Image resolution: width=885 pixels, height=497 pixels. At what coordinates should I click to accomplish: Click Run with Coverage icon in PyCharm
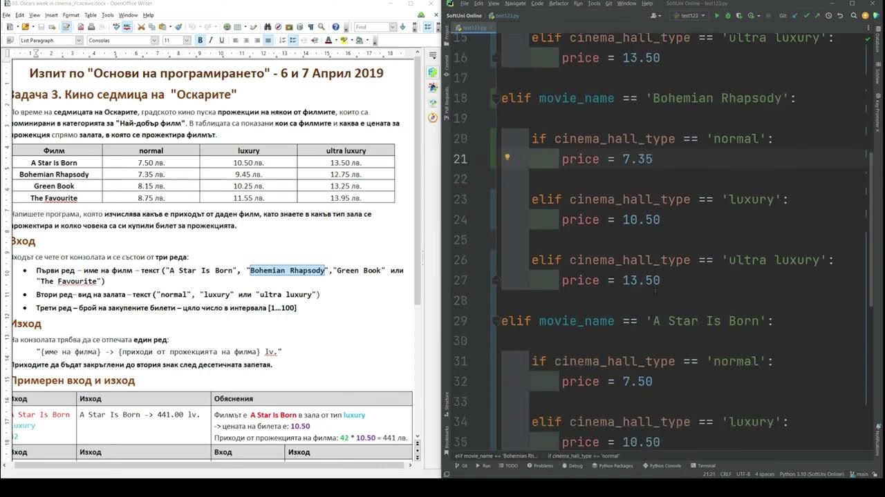point(739,15)
